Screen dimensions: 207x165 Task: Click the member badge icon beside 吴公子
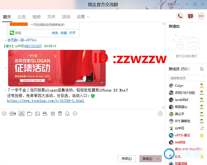click(202, 114)
